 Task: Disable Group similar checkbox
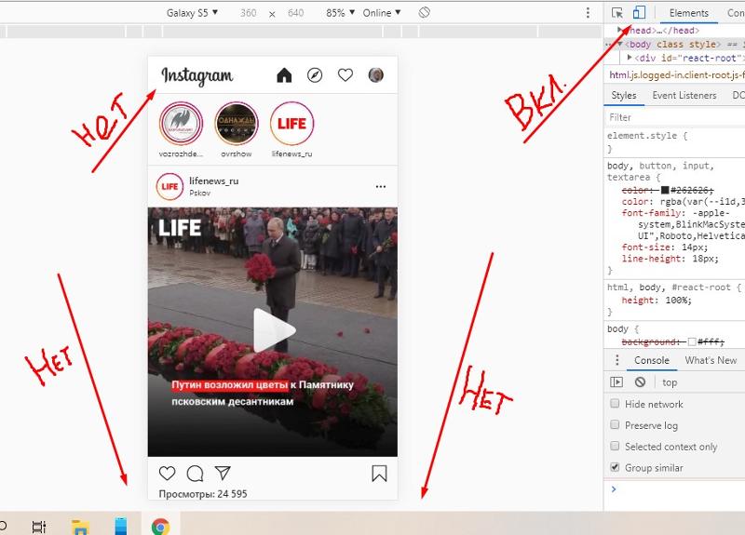pyautogui.click(x=615, y=467)
